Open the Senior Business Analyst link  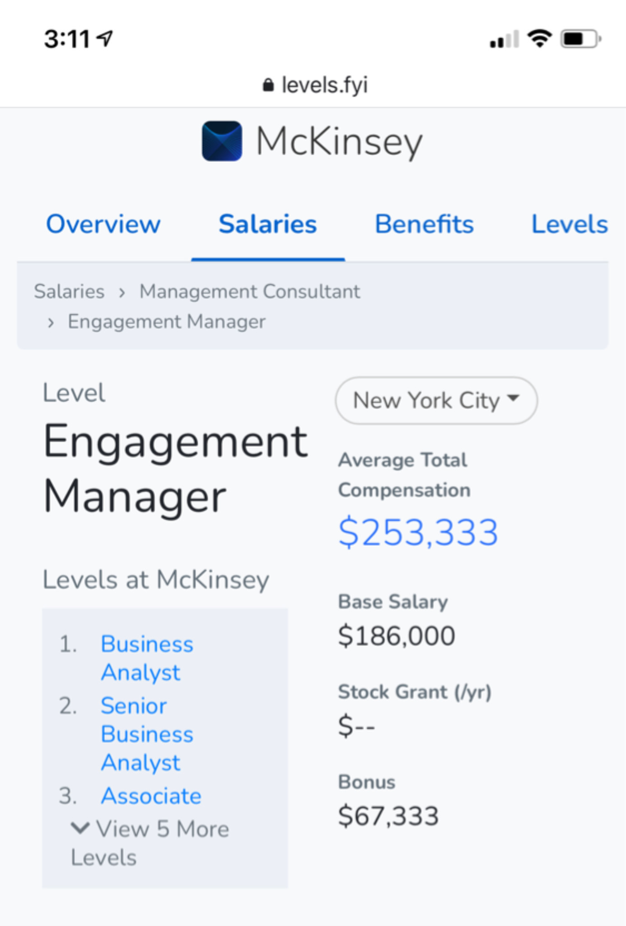coord(147,734)
